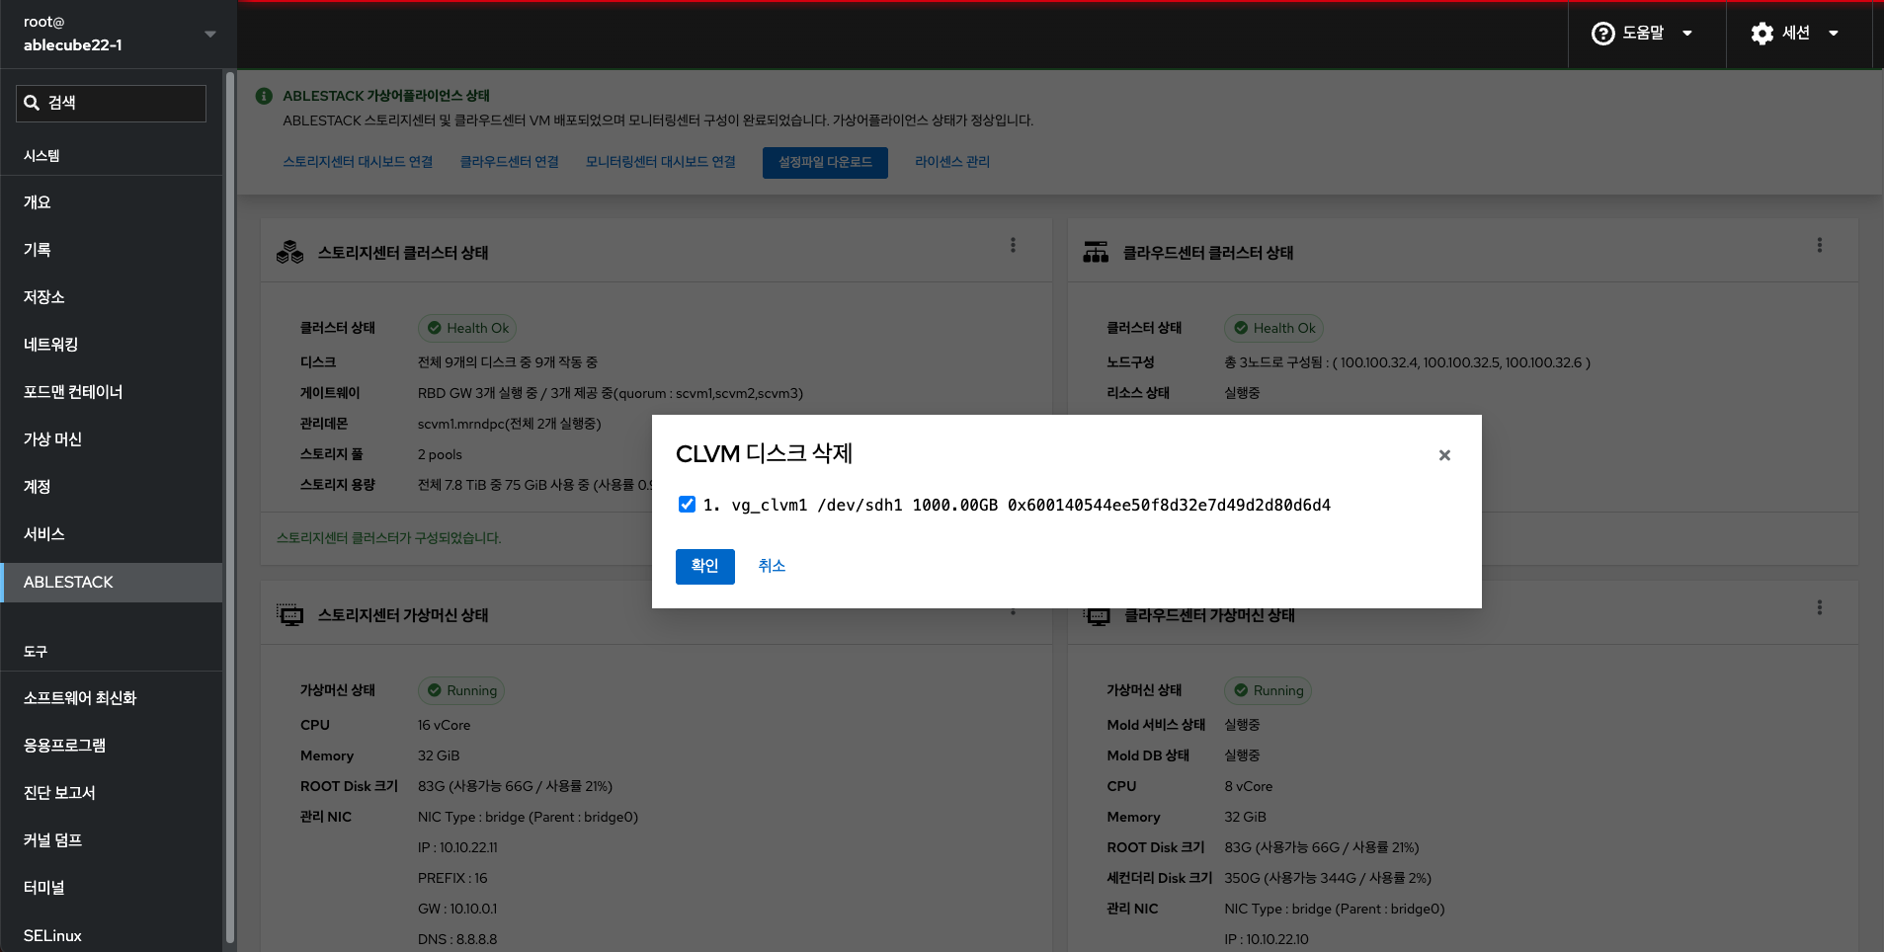
Task: Click the storage cluster cubes icon
Action: 290,253
